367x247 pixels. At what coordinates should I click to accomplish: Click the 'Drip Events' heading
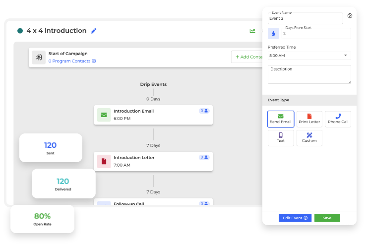[x=153, y=84]
